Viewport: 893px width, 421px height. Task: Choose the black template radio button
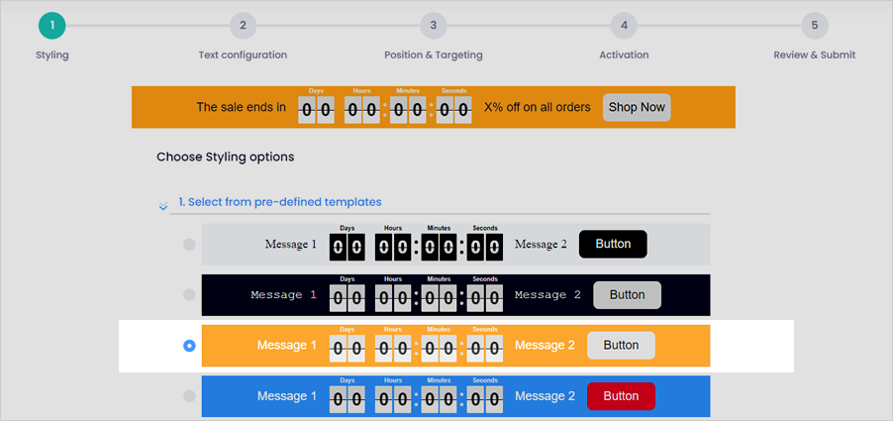pyautogui.click(x=189, y=295)
